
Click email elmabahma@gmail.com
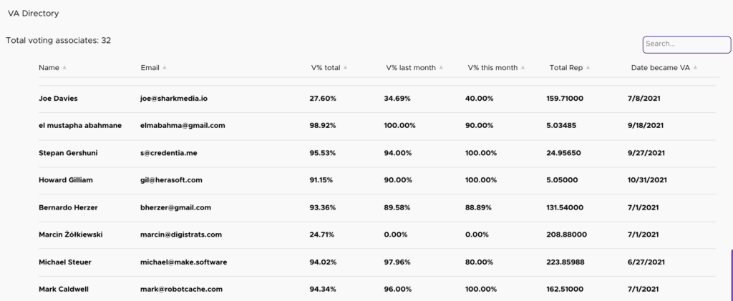pyautogui.click(x=183, y=125)
